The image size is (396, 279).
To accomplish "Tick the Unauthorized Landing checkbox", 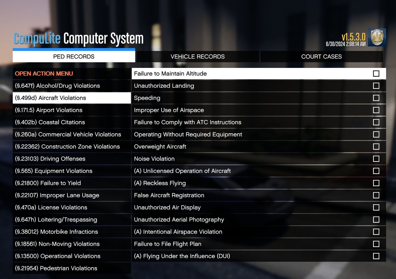I will coord(376,86).
